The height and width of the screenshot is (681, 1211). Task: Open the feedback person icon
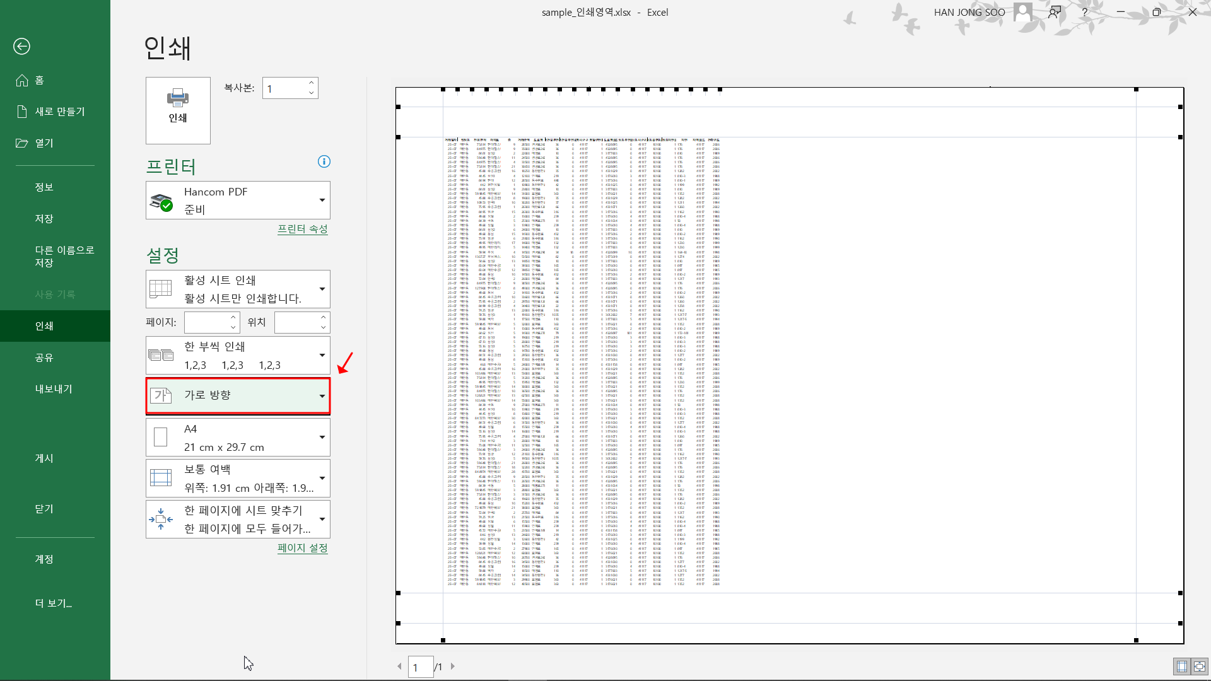(x=1054, y=12)
